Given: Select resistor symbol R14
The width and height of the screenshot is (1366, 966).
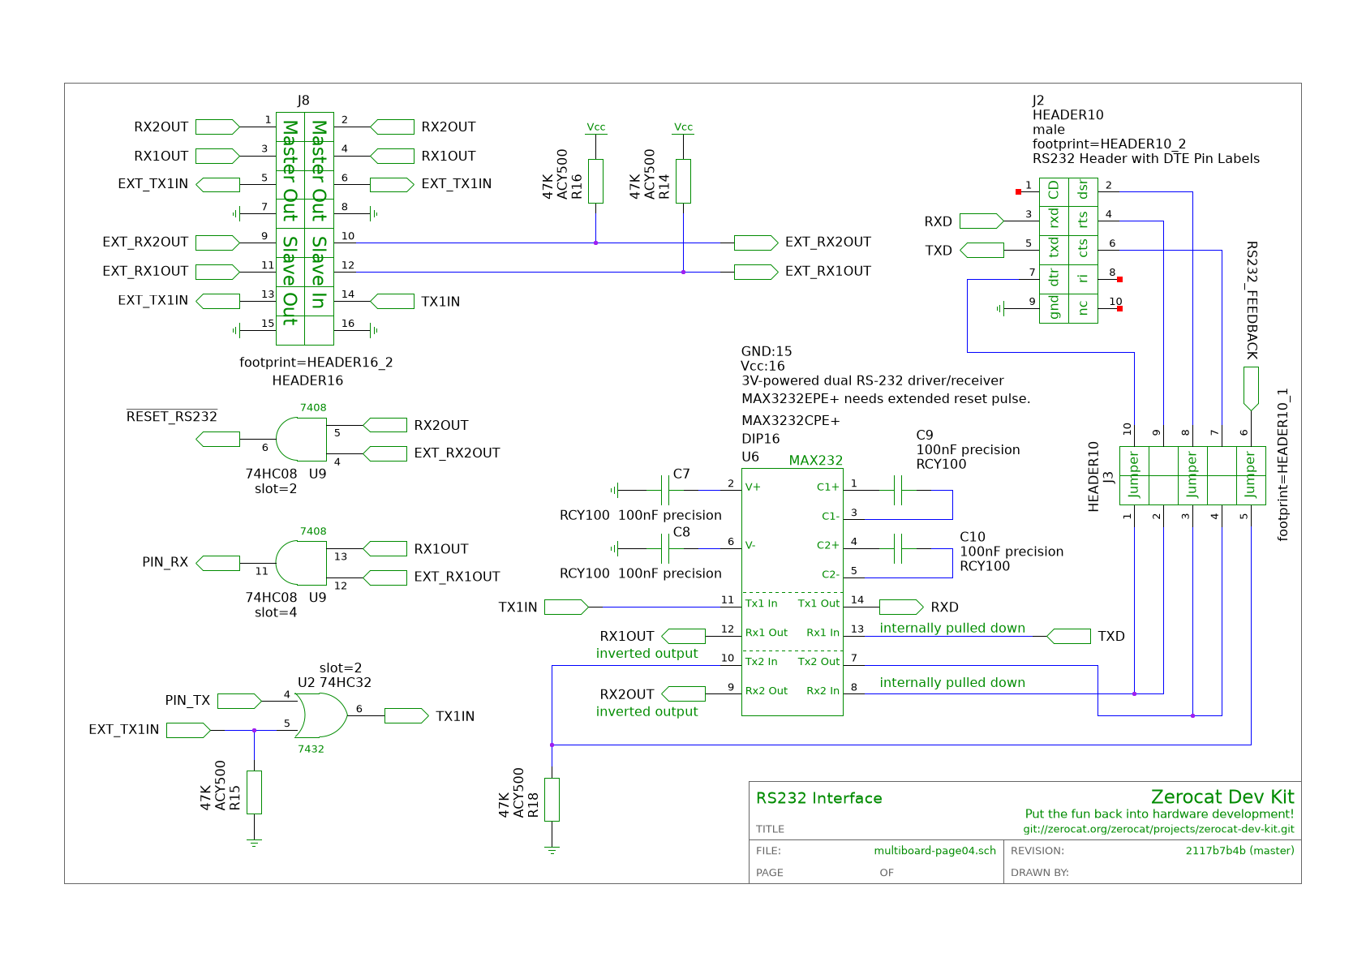Looking at the screenshot, I should (x=683, y=181).
